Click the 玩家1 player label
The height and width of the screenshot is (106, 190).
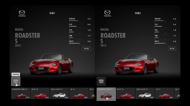coord(52,13)
